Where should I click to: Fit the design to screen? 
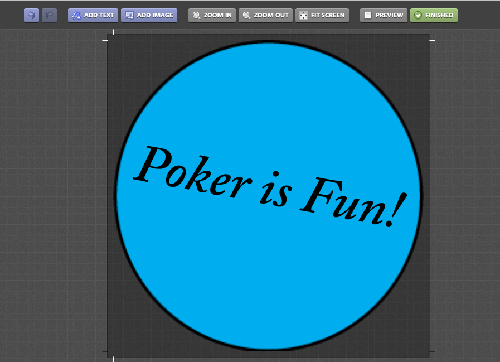pyautogui.click(x=322, y=15)
